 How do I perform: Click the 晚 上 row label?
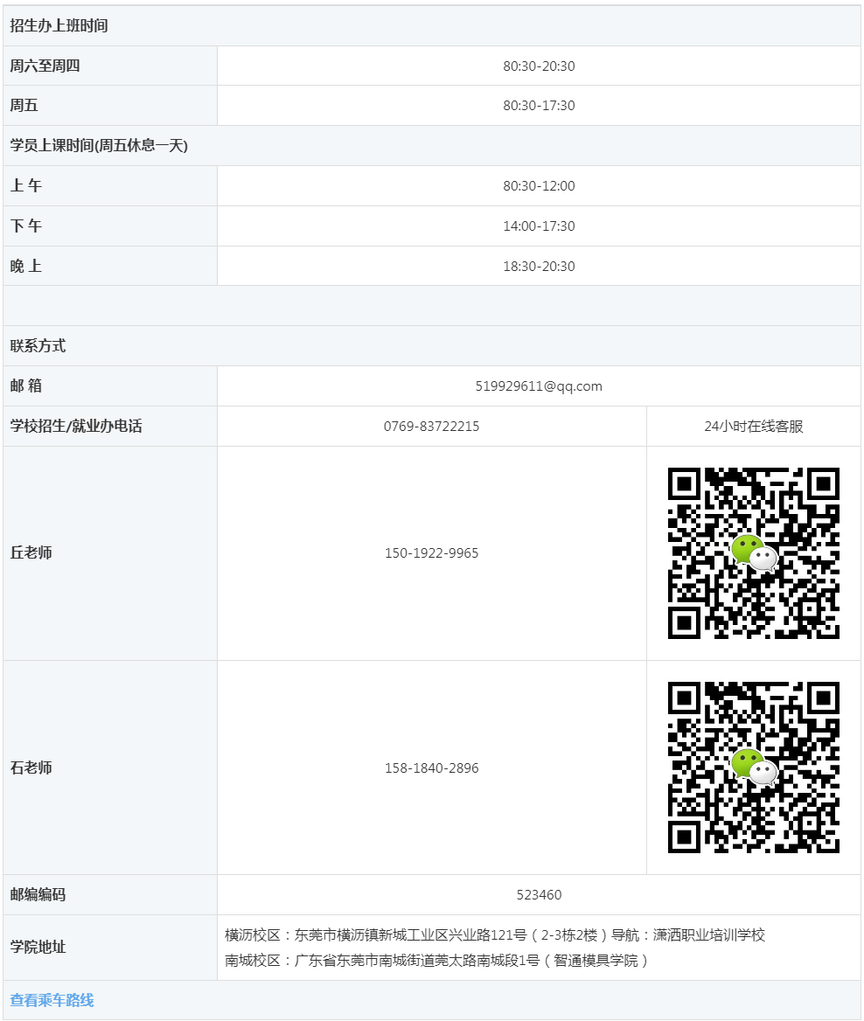coord(26,266)
